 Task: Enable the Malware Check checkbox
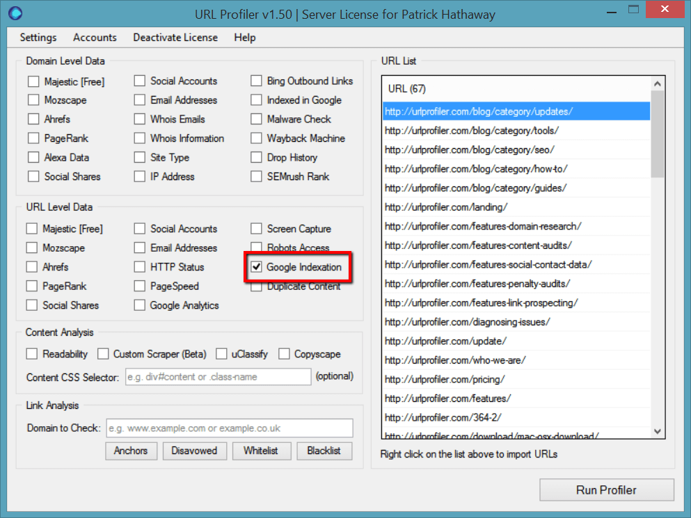click(x=256, y=119)
